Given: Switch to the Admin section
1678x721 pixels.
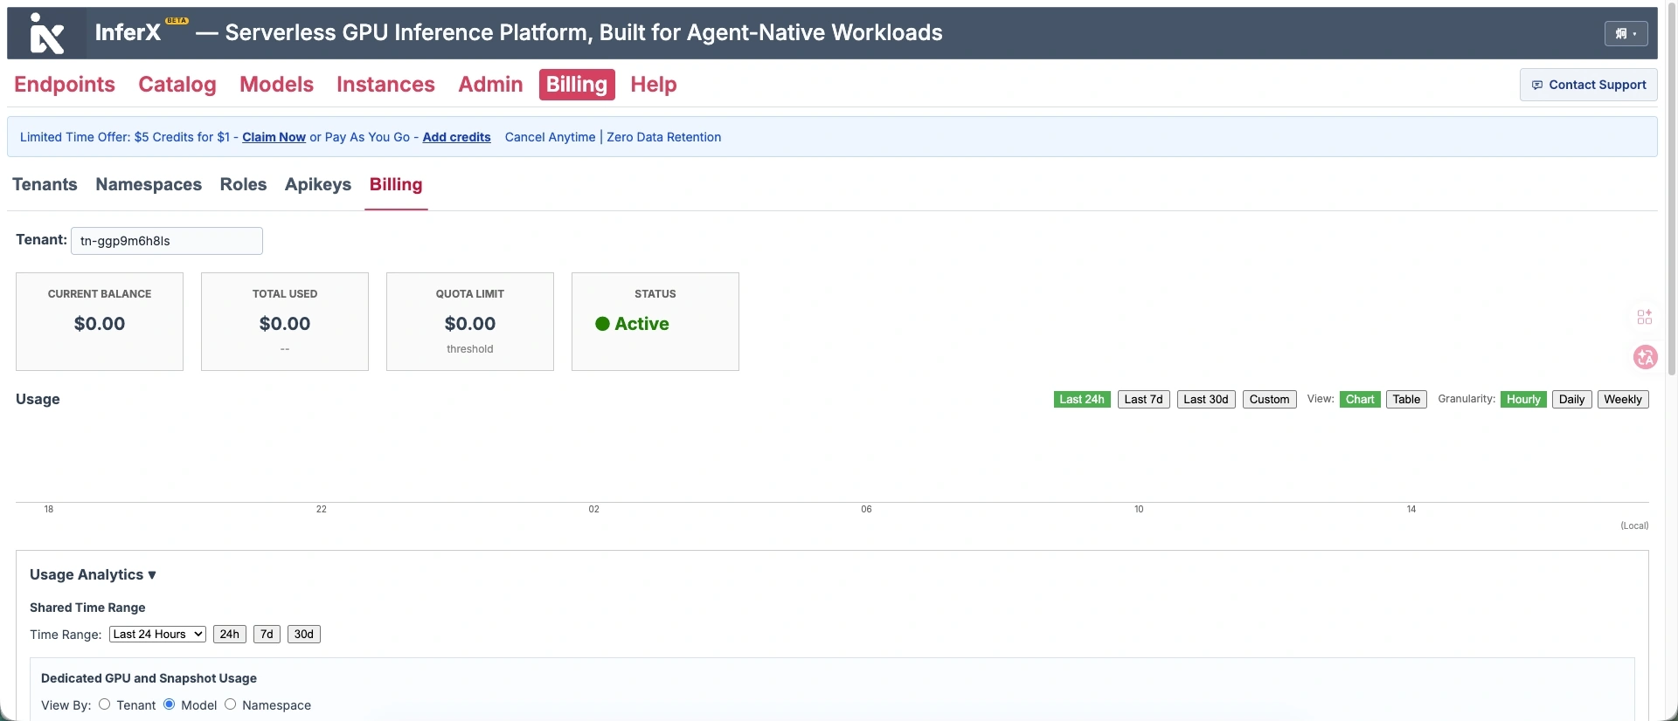Looking at the screenshot, I should (490, 85).
